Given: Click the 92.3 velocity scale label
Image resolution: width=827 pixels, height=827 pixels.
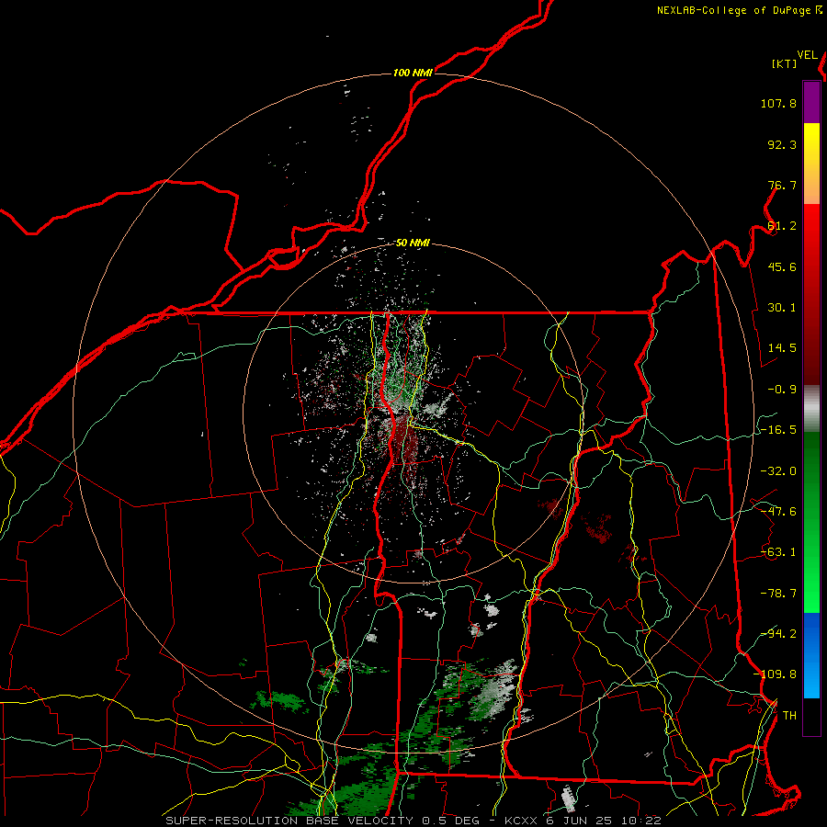Looking at the screenshot, I should coord(782,144).
